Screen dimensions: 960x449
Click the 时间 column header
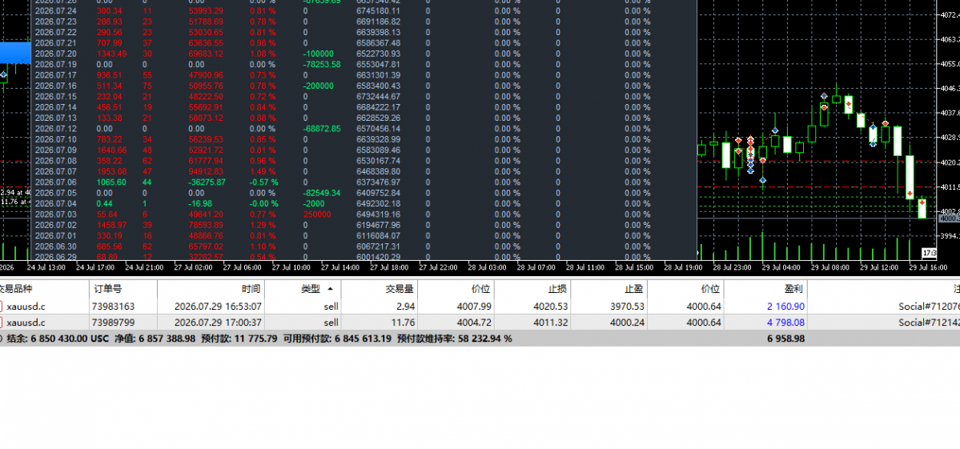point(251,290)
